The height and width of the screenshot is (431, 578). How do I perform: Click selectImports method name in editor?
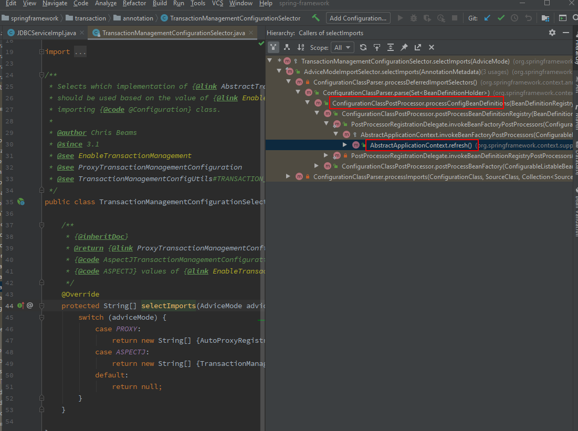tap(169, 306)
